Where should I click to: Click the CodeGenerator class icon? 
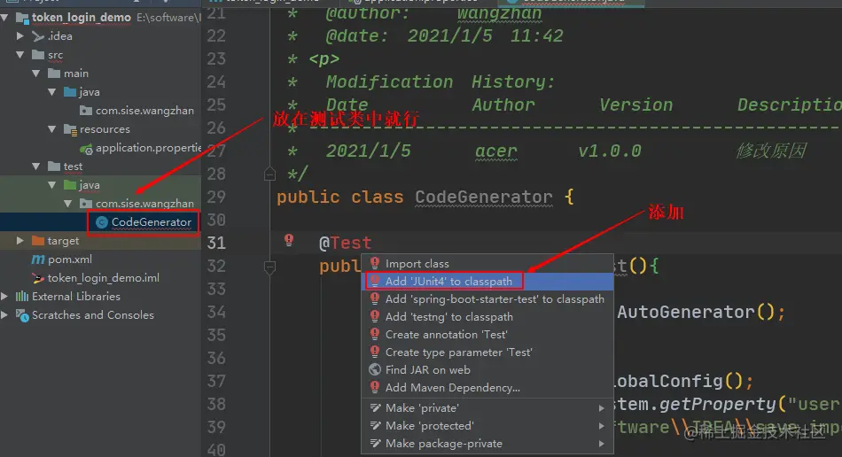pos(102,222)
